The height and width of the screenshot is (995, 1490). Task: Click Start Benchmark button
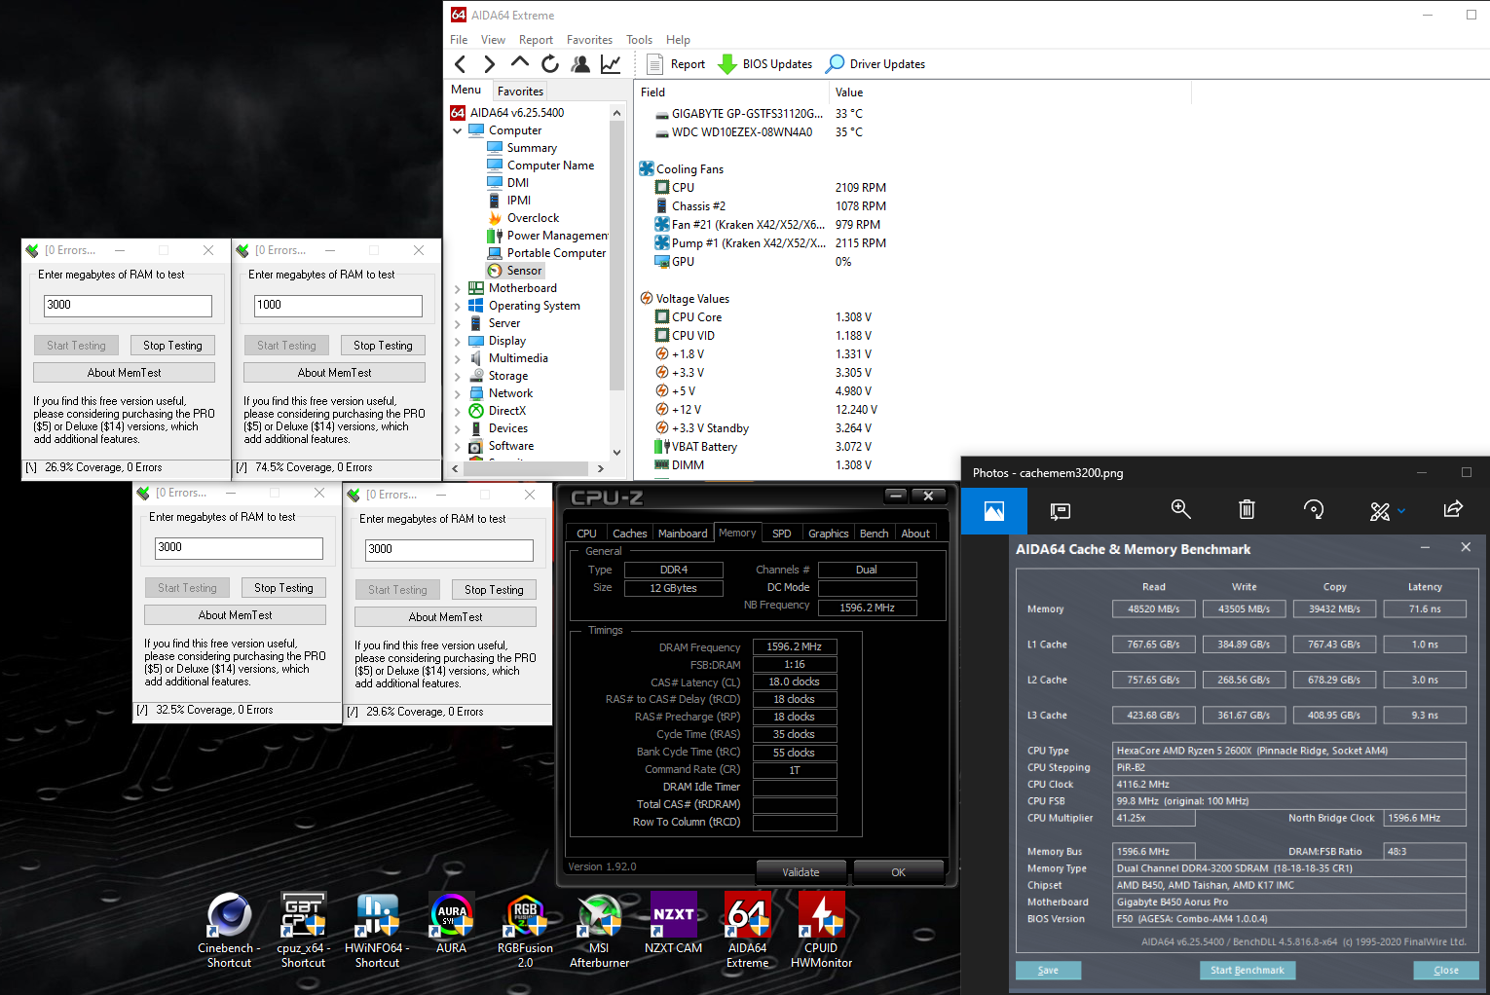tap(1247, 970)
